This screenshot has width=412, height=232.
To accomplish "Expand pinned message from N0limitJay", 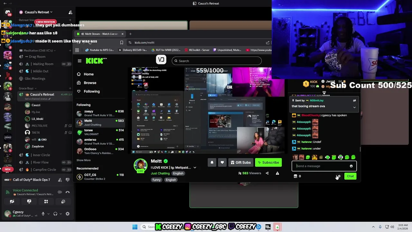I will pos(354,107).
